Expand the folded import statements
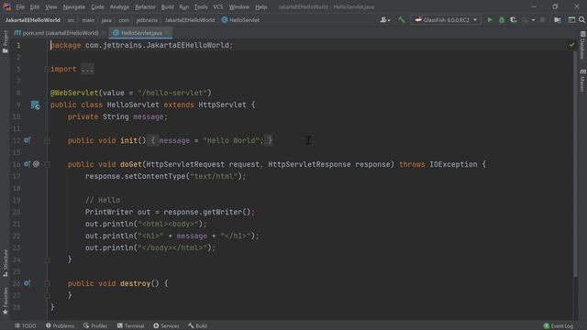The width and height of the screenshot is (587, 330). pyautogui.click(x=47, y=69)
